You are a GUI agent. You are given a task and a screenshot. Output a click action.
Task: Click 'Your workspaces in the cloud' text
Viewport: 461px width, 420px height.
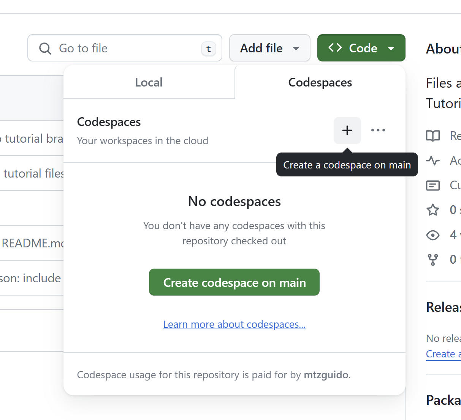(x=143, y=141)
